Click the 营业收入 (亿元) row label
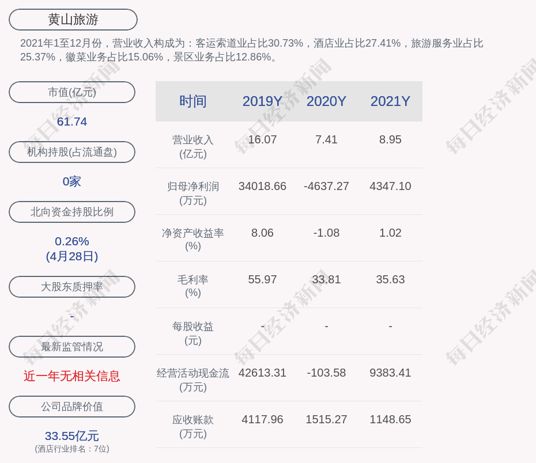This screenshot has height=463, width=536. click(x=193, y=147)
